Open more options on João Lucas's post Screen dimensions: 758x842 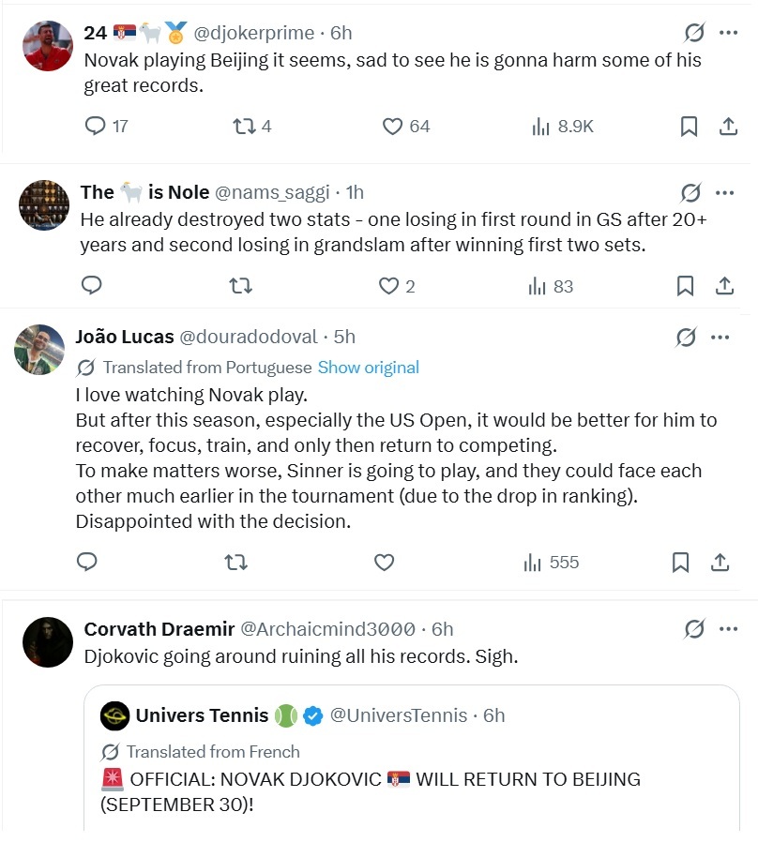(720, 338)
